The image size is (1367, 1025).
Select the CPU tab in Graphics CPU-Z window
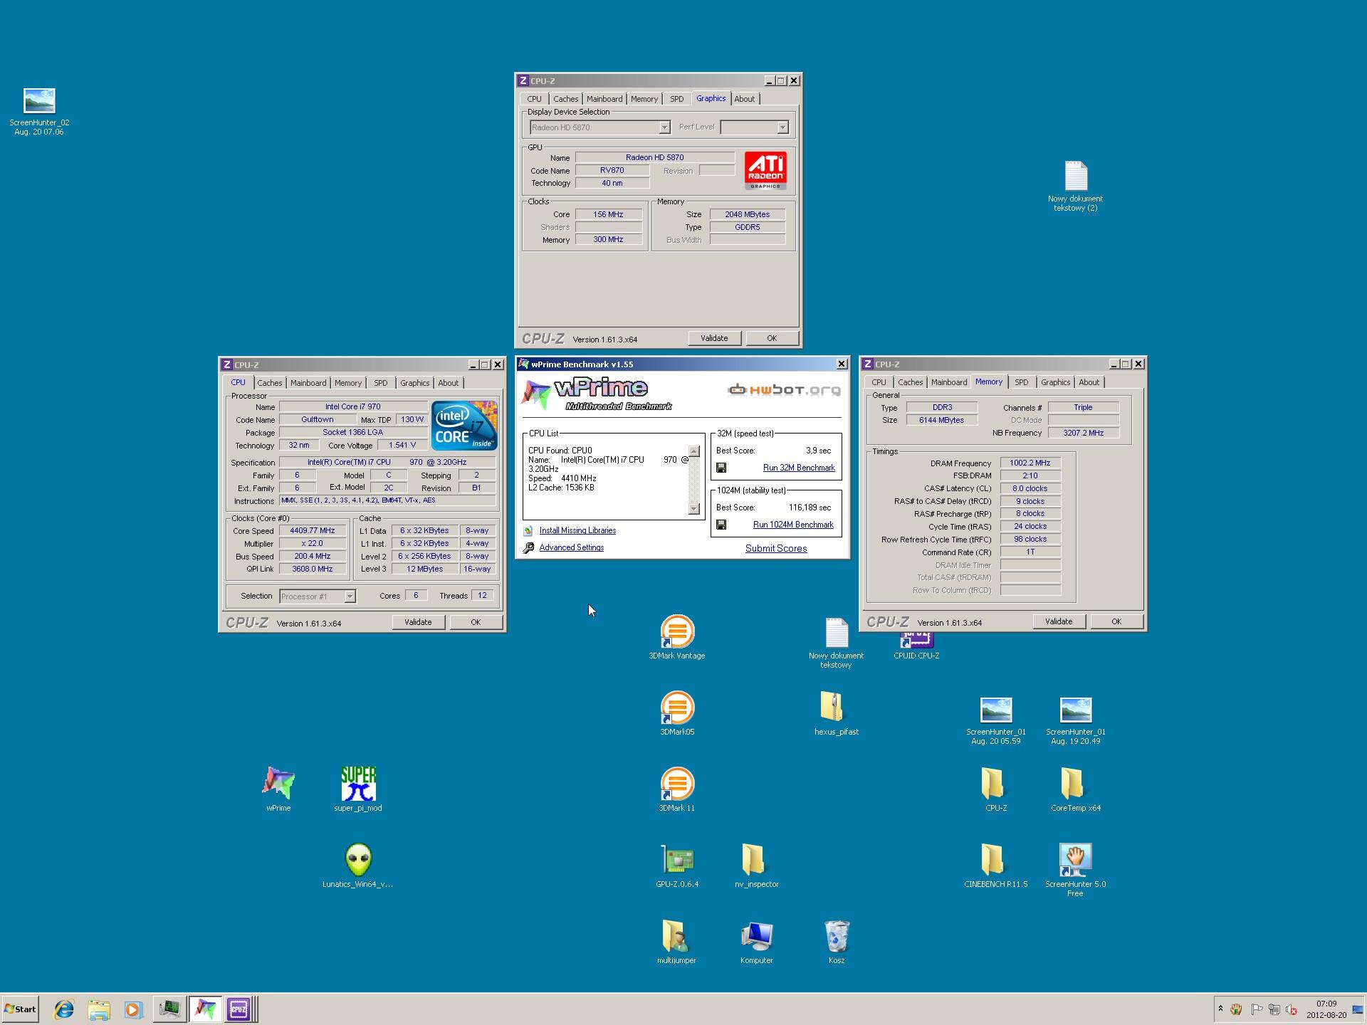pyautogui.click(x=534, y=99)
